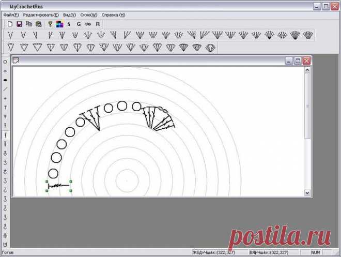Click the Paste clipboard icon
341x257 pixels.
pos(39,24)
